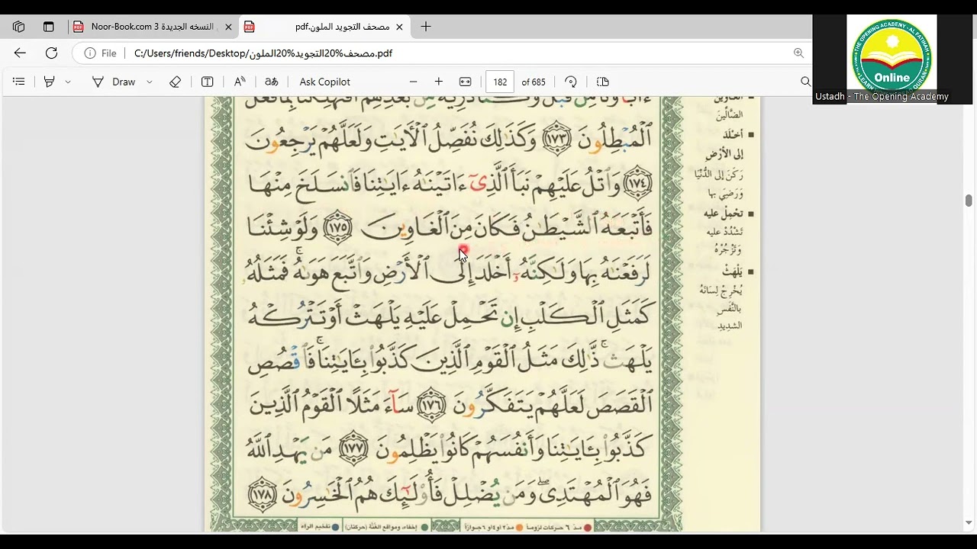Zoom out of the PDF

[414, 82]
